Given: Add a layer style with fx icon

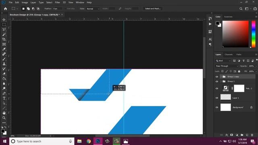Looking at the screenshot, I should [227, 135].
